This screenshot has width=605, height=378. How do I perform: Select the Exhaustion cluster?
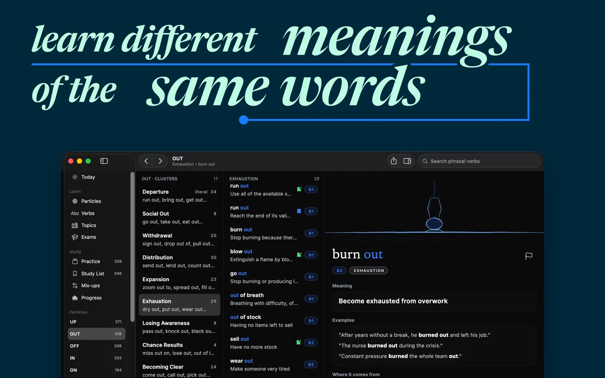pyautogui.click(x=179, y=305)
